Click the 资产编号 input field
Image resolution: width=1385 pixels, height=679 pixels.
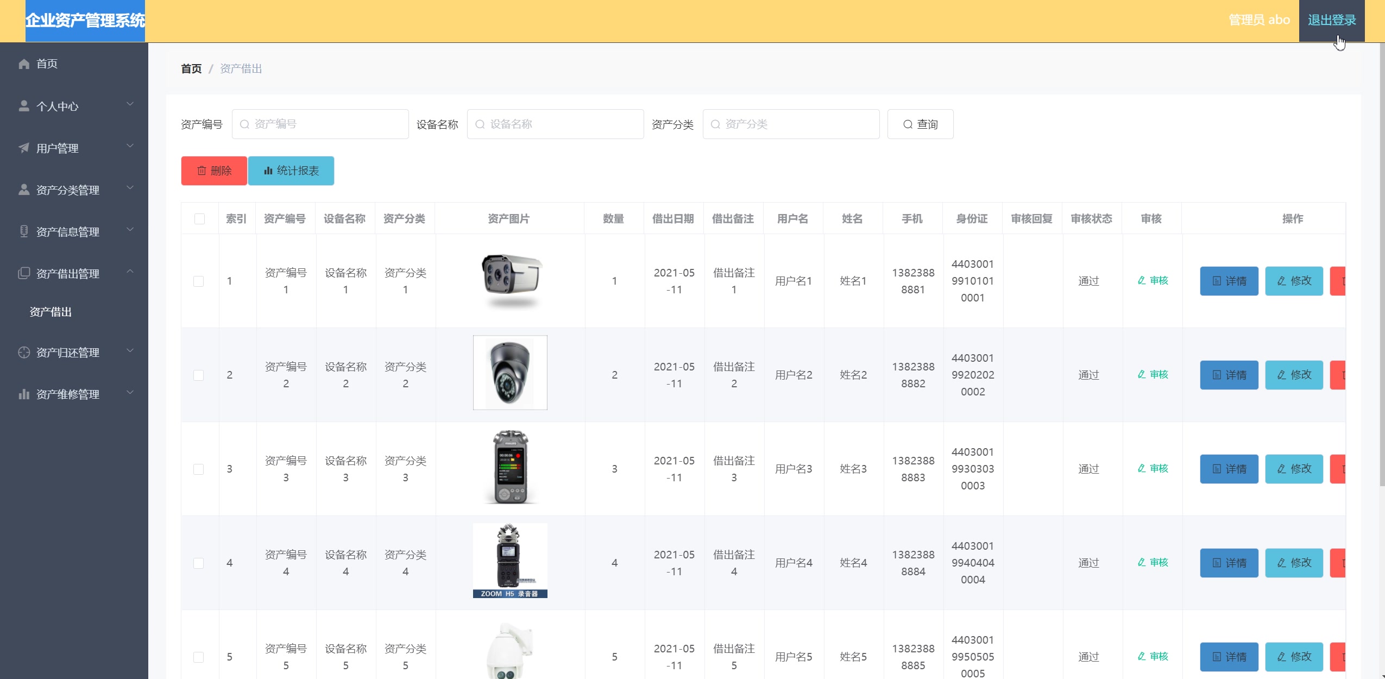pyautogui.click(x=320, y=124)
